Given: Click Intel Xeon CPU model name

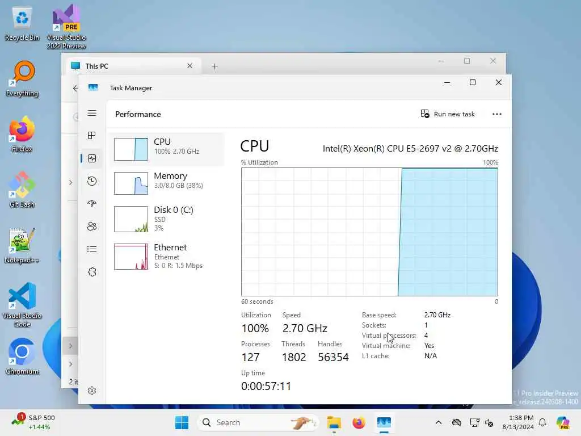Looking at the screenshot, I should pyautogui.click(x=410, y=149).
